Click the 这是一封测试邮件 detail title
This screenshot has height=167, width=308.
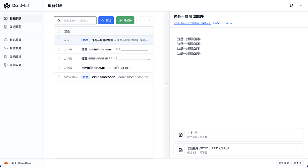[x=188, y=16]
